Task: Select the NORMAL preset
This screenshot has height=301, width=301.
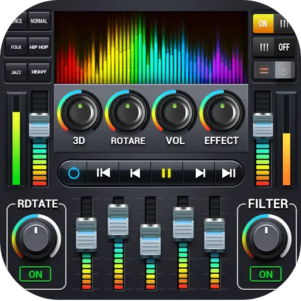Action: coord(39,21)
